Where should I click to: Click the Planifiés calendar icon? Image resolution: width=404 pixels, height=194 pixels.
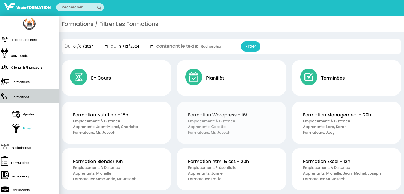194,77
